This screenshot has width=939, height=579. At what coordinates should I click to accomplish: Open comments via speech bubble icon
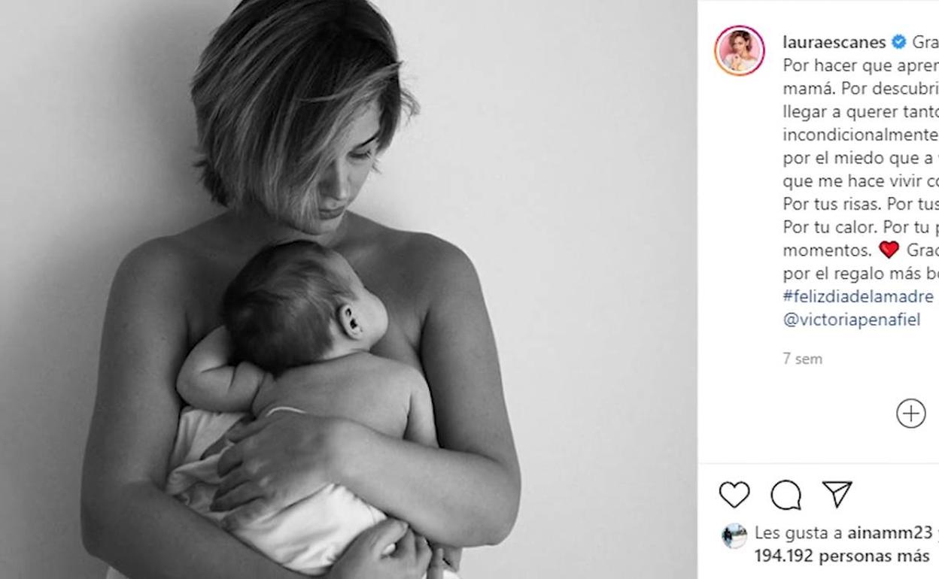[x=786, y=495]
